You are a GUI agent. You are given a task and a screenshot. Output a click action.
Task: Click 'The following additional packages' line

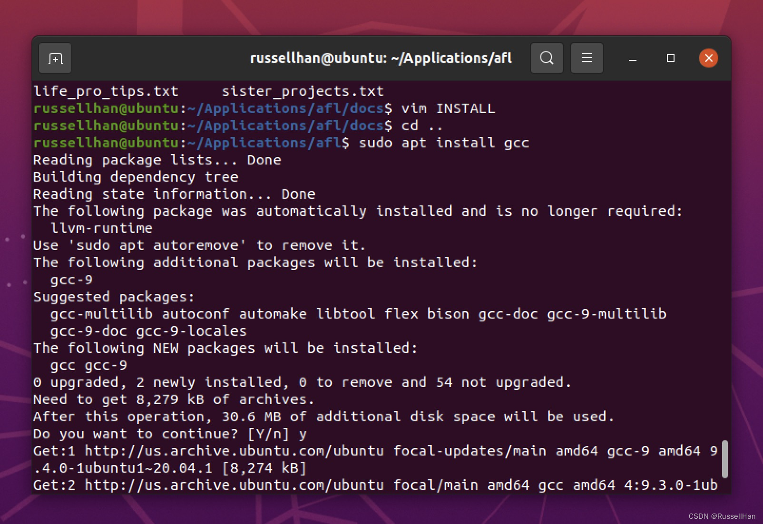(255, 262)
